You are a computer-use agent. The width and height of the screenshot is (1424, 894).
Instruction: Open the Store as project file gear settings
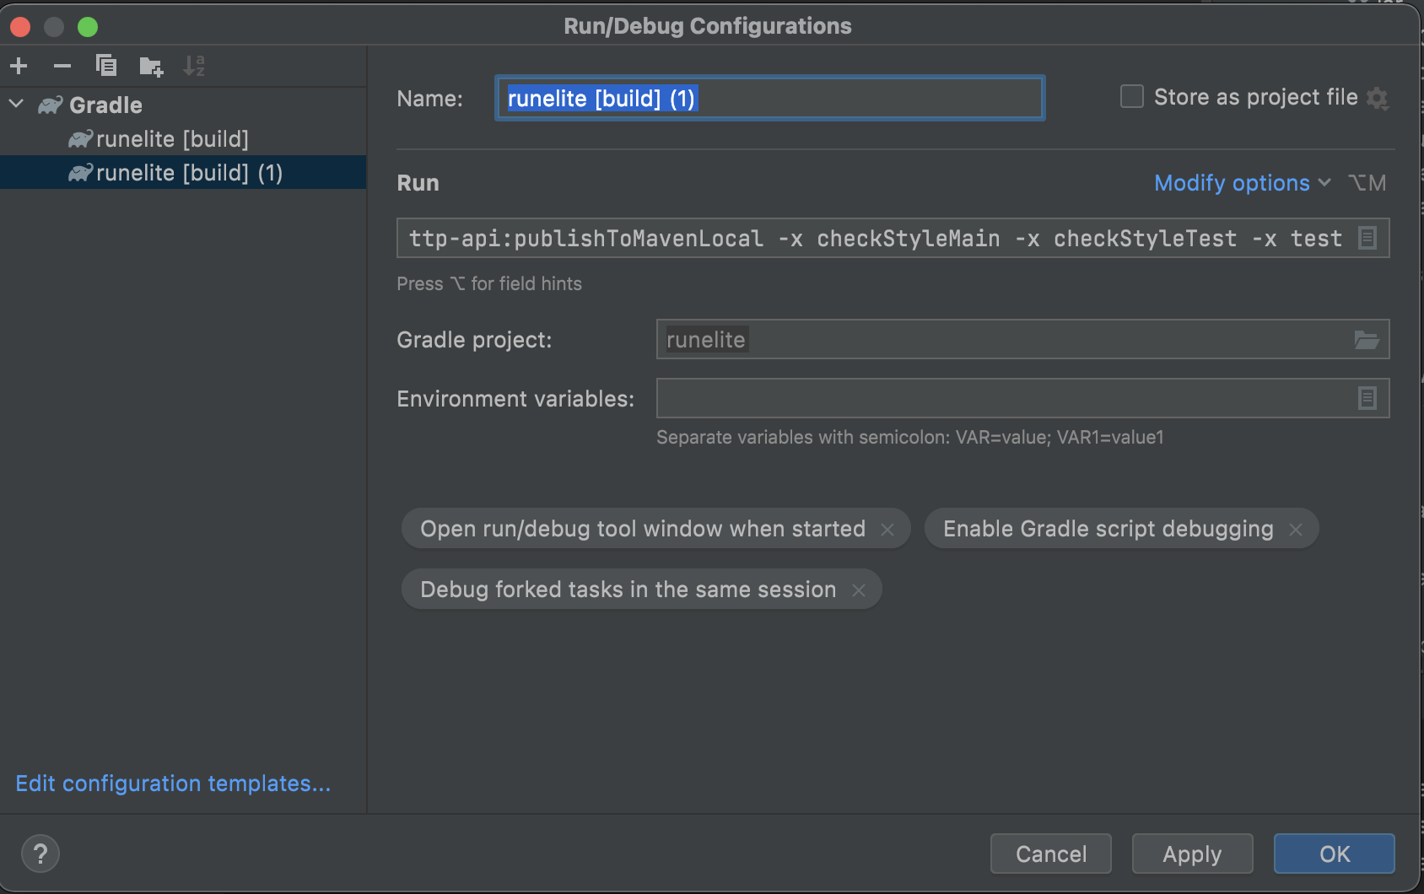click(1377, 99)
